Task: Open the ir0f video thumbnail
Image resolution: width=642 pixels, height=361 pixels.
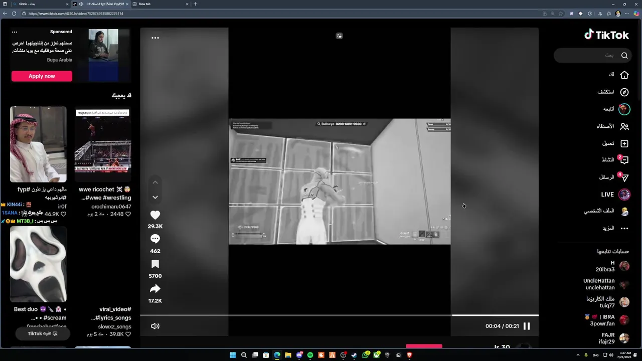Action: tap(38, 144)
